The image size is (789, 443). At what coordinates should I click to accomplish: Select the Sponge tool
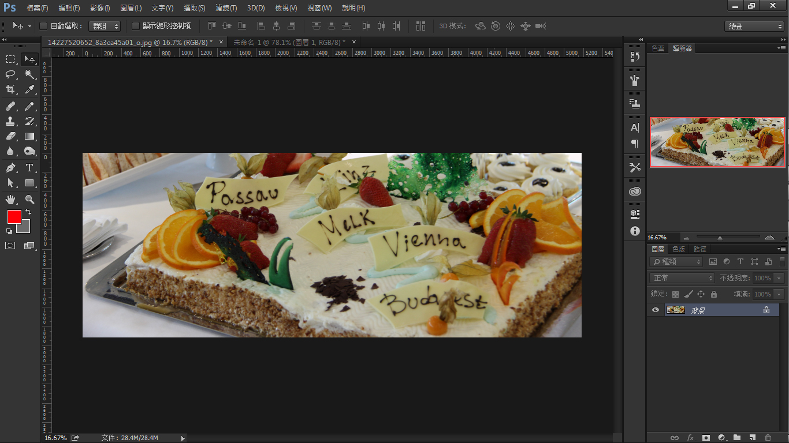tap(29, 151)
